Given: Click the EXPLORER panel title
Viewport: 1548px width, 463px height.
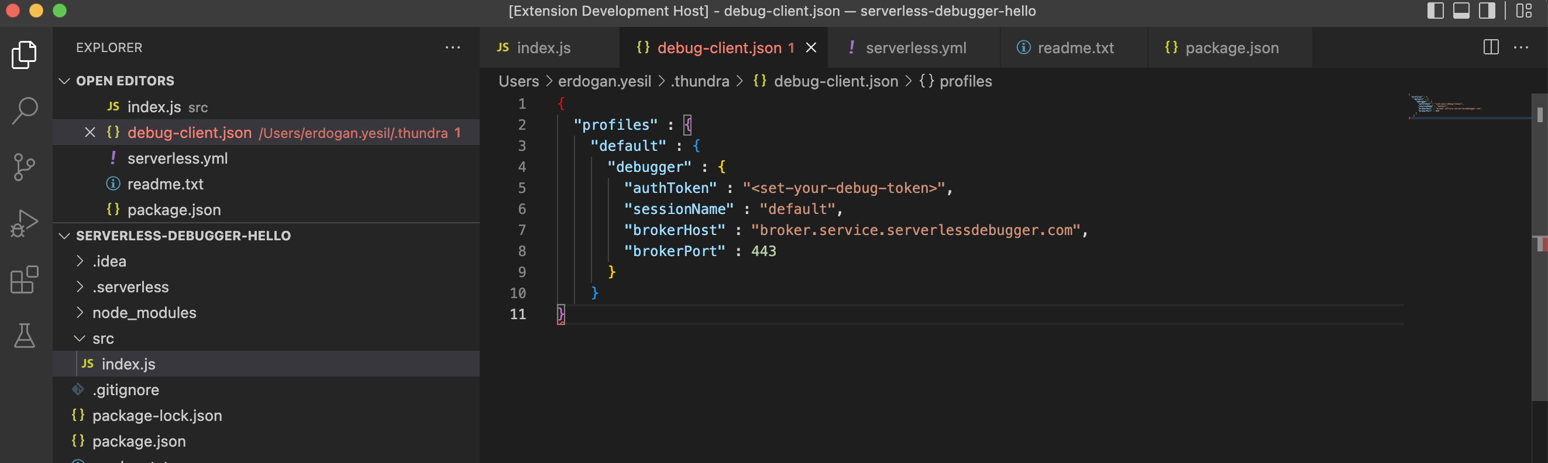Looking at the screenshot, I should 109,47.
